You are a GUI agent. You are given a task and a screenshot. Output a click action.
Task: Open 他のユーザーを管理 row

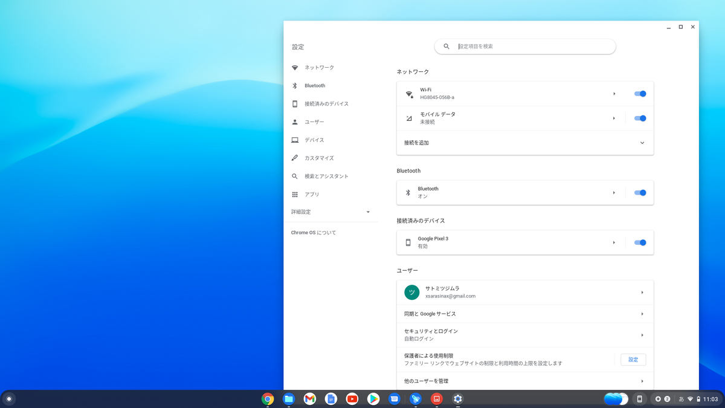525,381
